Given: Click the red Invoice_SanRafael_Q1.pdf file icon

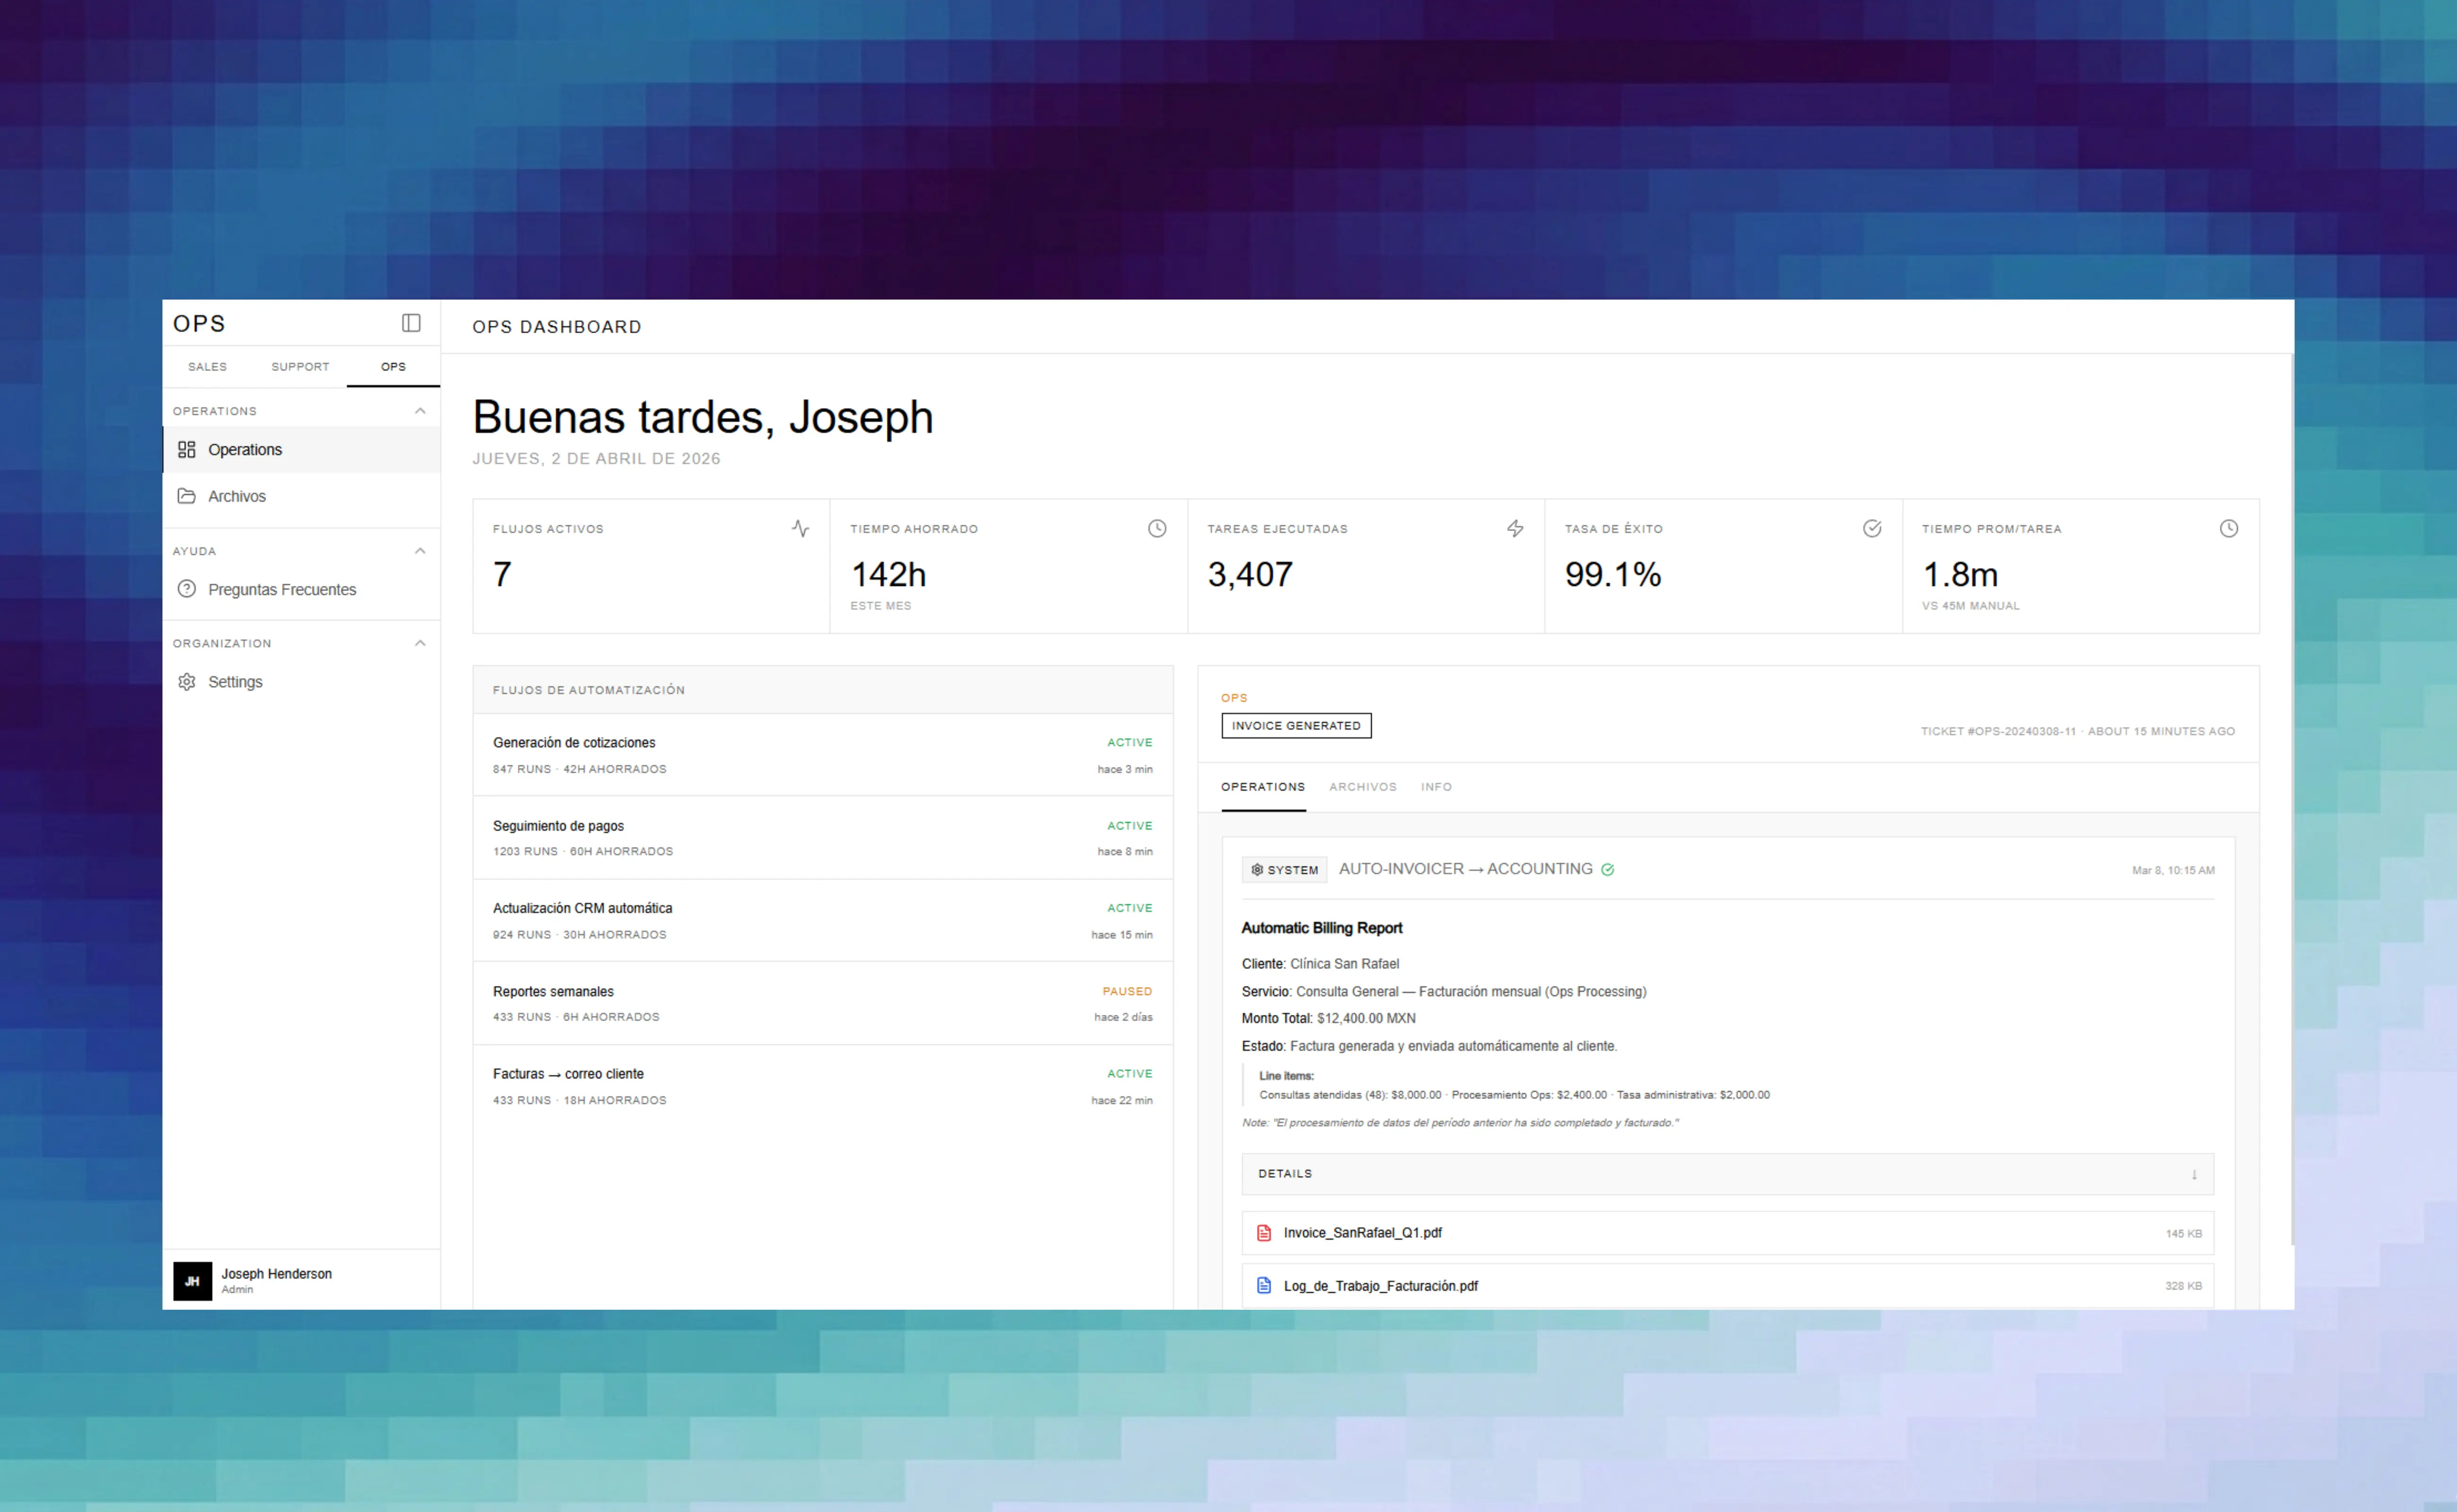Looking at the screenshot, I should (x=1264, y=1233).
